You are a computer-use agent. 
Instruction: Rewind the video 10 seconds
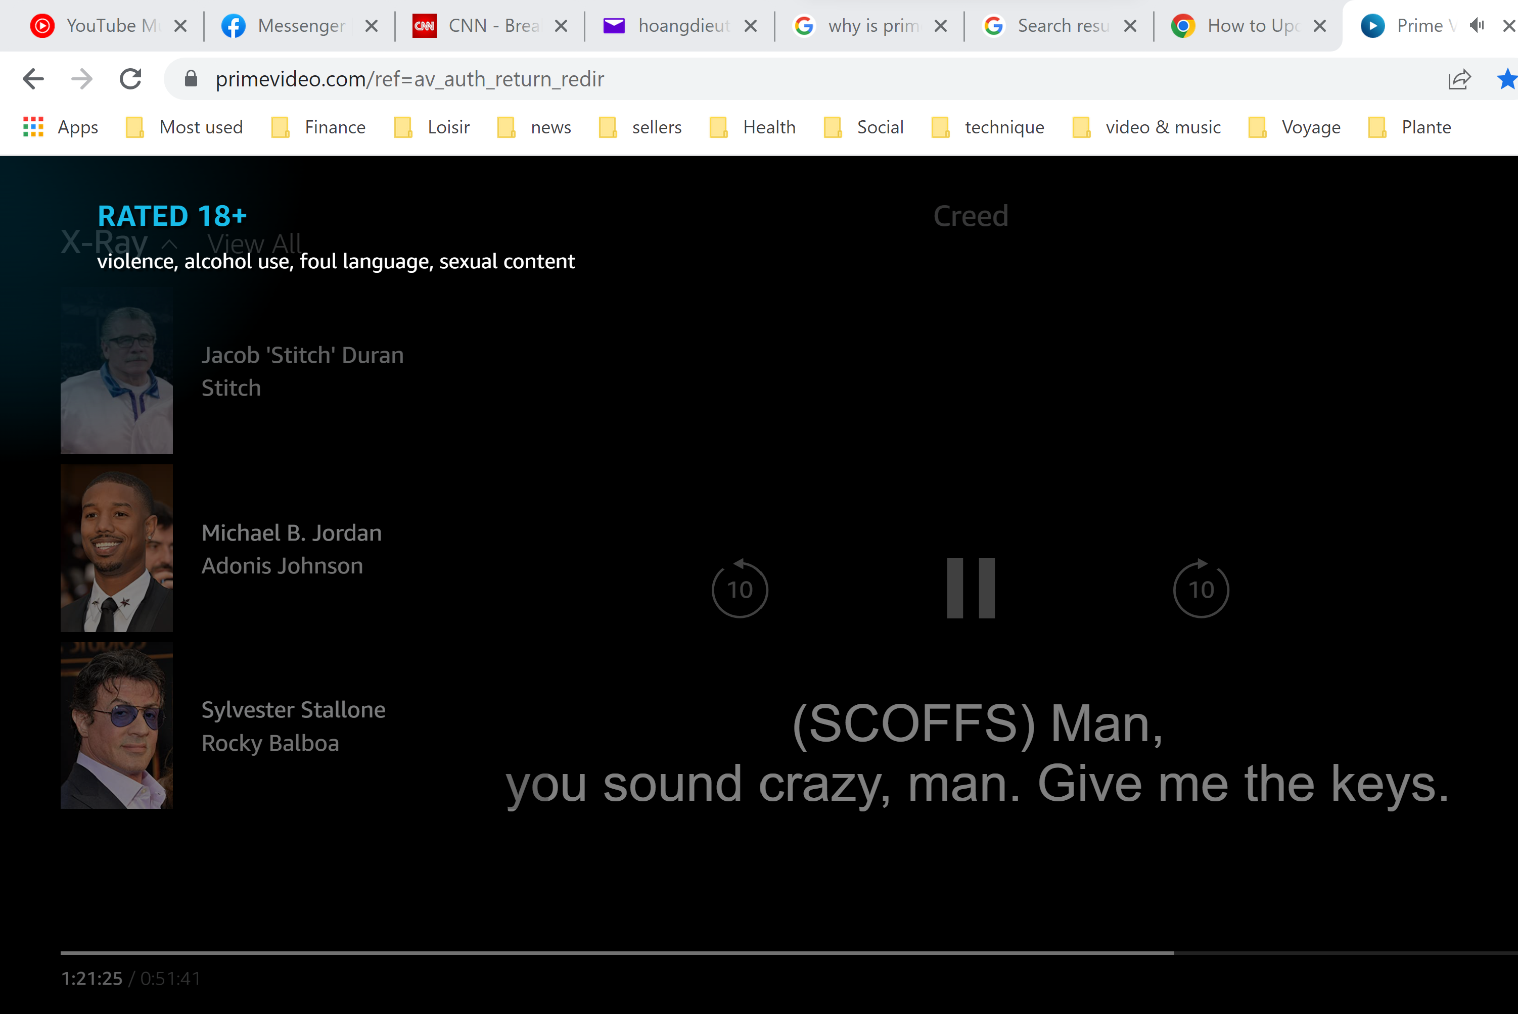click(x=740, y=588)
